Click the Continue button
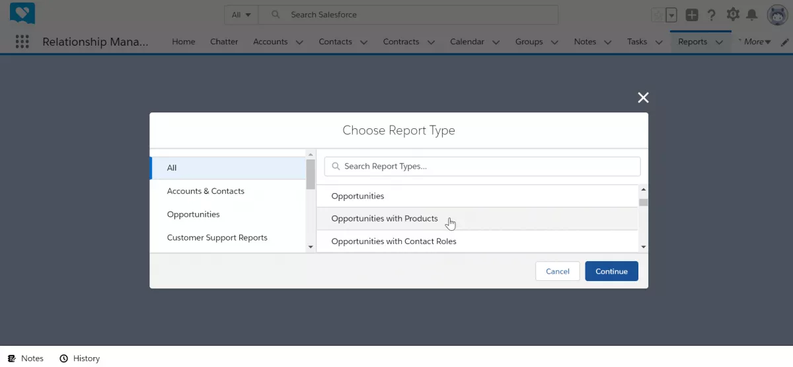The height and width of the screenshot is (367, 793). coord(611,271)
